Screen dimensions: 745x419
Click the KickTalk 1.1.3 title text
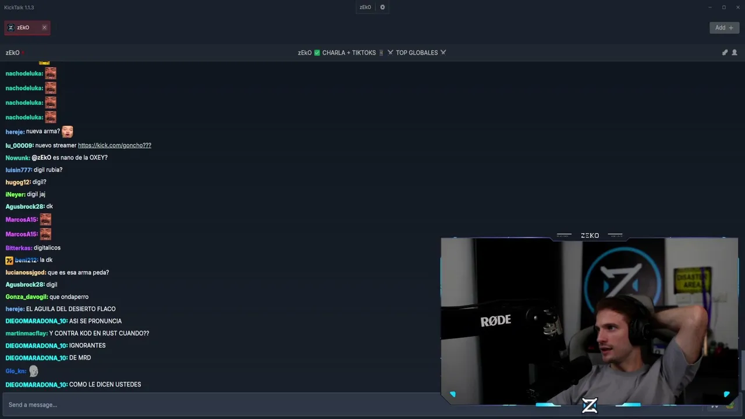(x=19, y=8)
